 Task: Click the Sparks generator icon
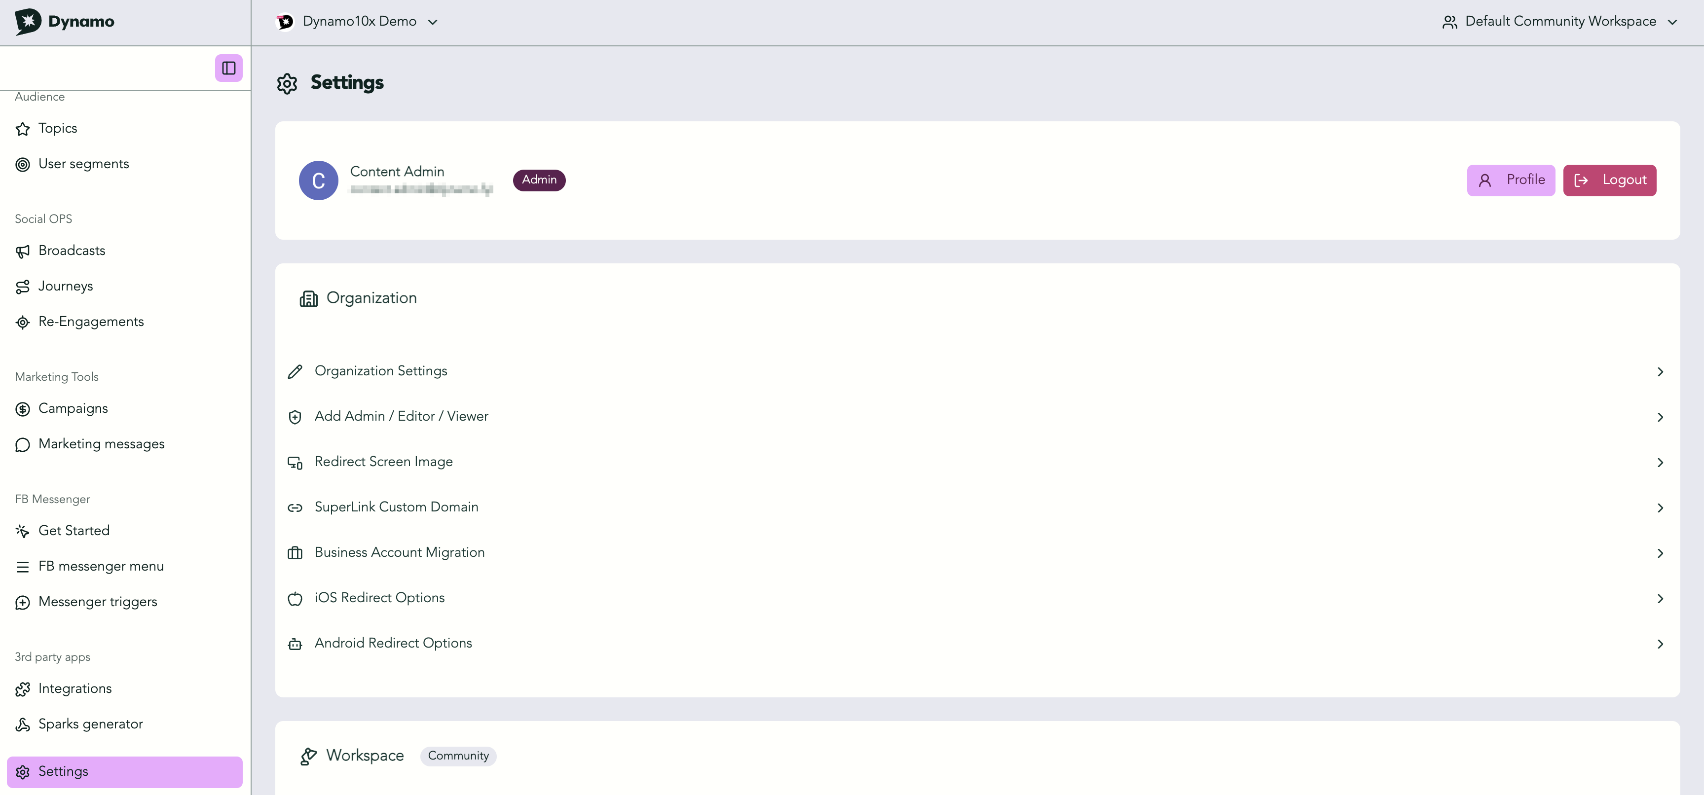click(x=23, y=724)
